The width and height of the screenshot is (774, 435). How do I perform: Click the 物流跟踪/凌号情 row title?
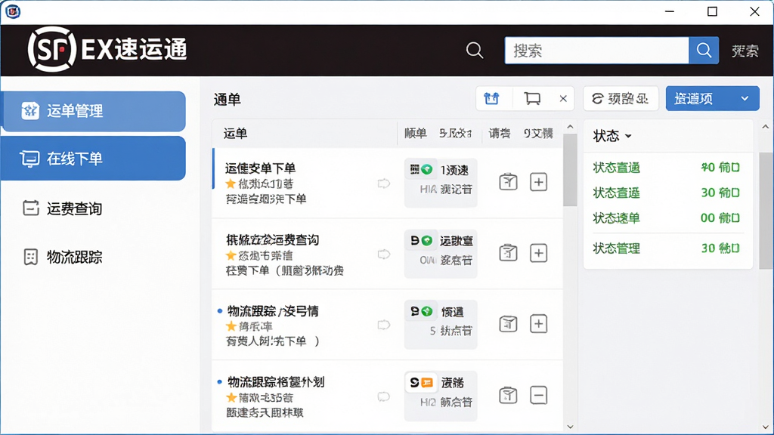273,310
